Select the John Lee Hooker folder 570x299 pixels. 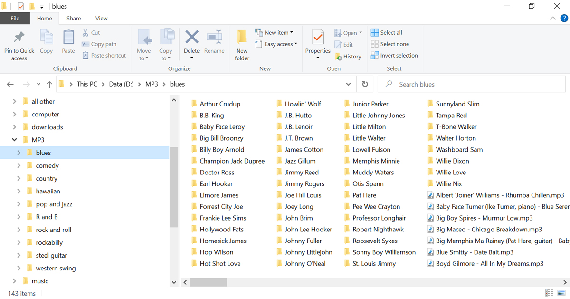click(x=304, y=230)
